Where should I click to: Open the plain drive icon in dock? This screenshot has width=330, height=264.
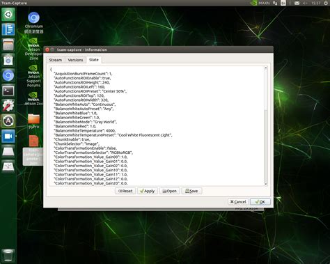click(8, 151)
